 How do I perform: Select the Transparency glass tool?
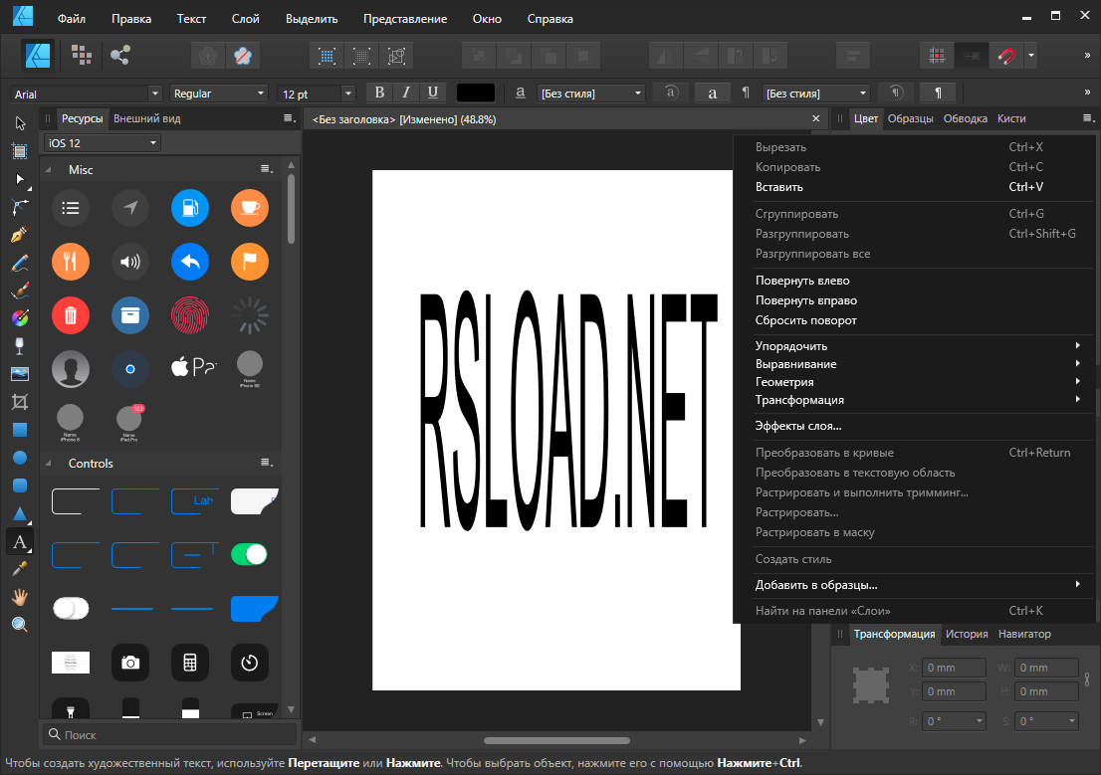click(20, 346)
